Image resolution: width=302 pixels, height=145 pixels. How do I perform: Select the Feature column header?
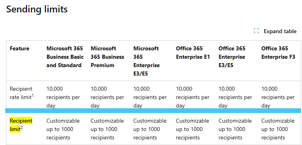20,48
